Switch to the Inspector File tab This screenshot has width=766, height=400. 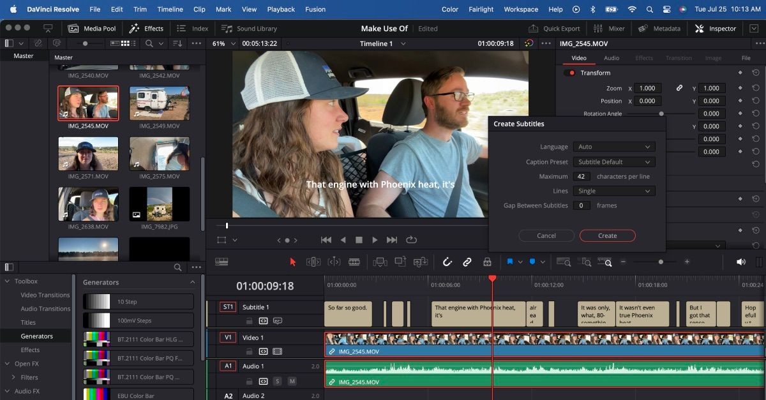[x=746, y=58]
